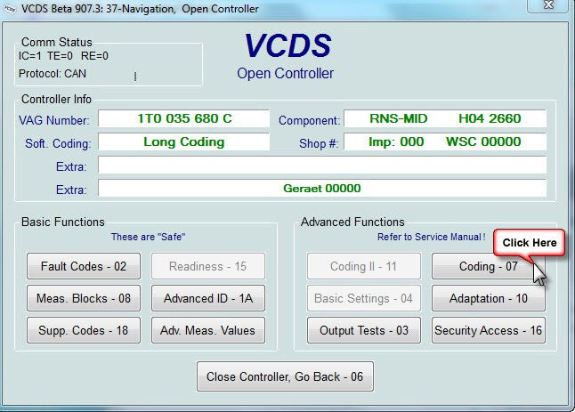The width and height of the screenshot is (575, 412).
Task: Click the disabled Coding II - 11 button
Action: pyautogui.click(x=364, y=266)
